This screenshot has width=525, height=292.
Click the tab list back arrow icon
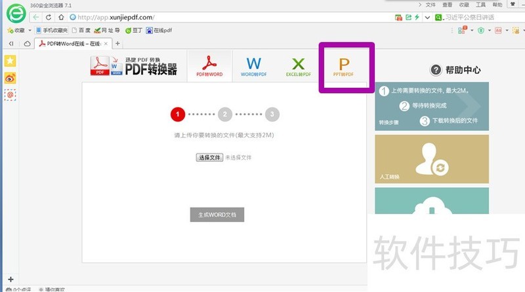click(x=11, y=43)
